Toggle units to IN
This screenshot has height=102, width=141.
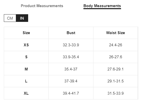[x=22, y=18]
